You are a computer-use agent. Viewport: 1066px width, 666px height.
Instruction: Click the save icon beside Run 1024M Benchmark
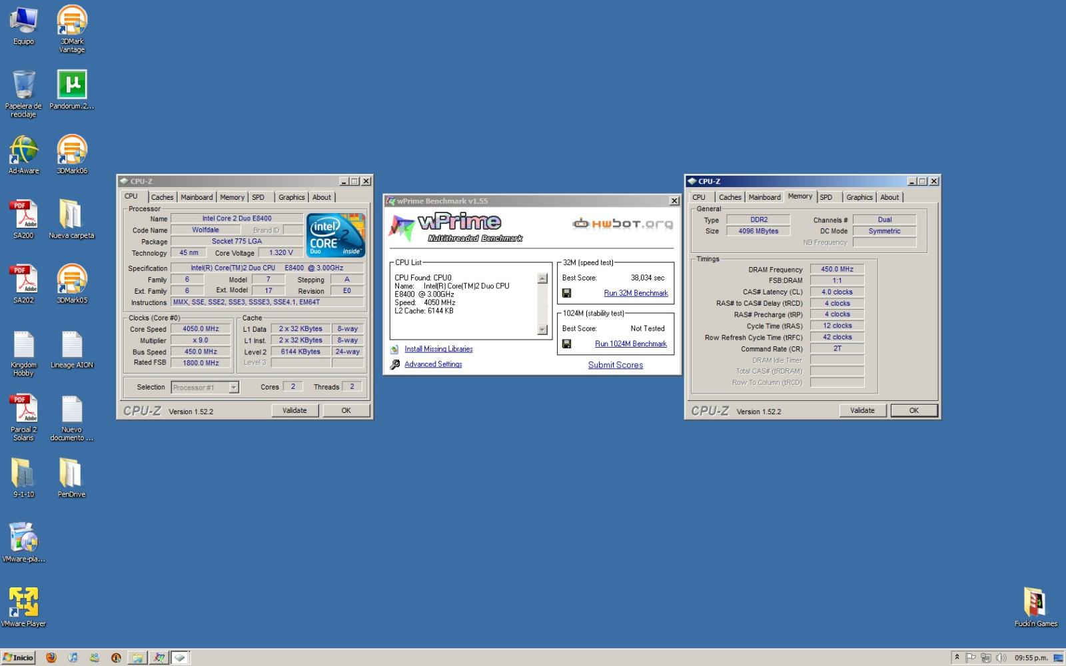(566, 344)
